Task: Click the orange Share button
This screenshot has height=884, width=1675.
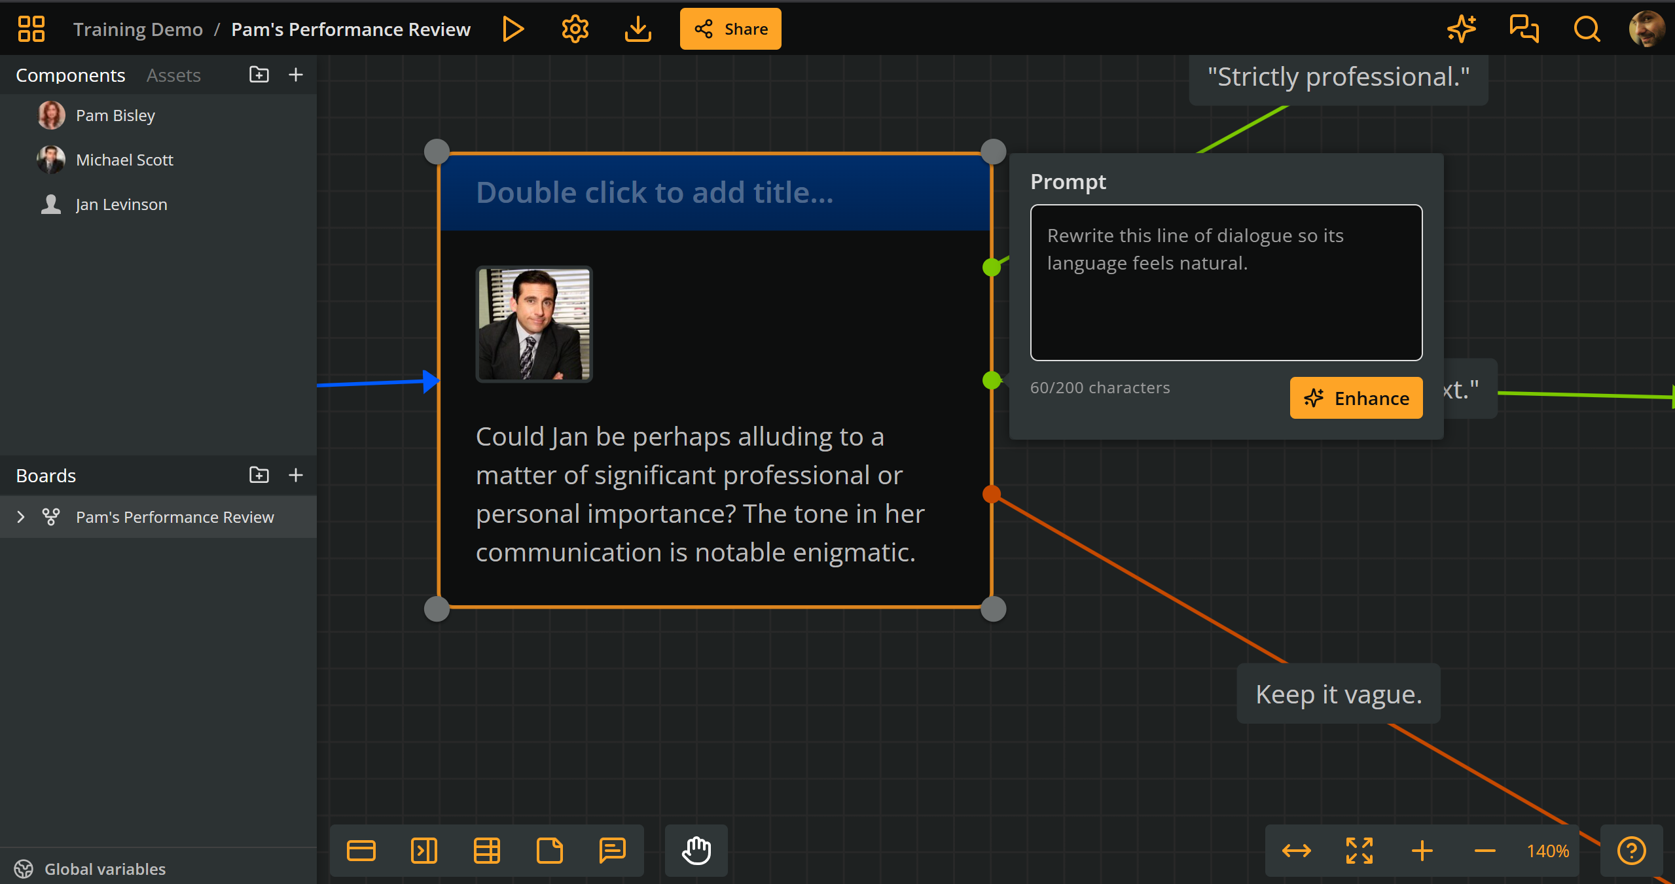Action: point(730,29)
